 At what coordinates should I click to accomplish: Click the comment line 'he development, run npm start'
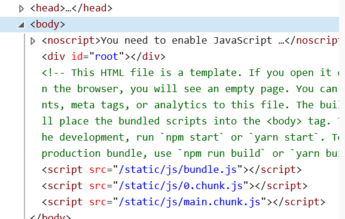click(x=190, y=138)
